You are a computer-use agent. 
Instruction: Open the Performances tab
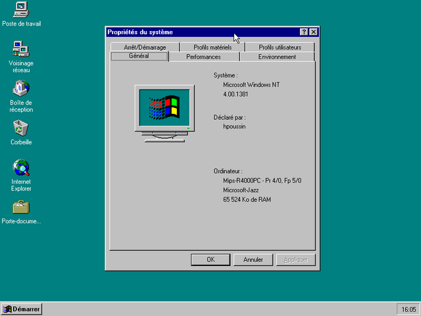[x=203, y=57]
